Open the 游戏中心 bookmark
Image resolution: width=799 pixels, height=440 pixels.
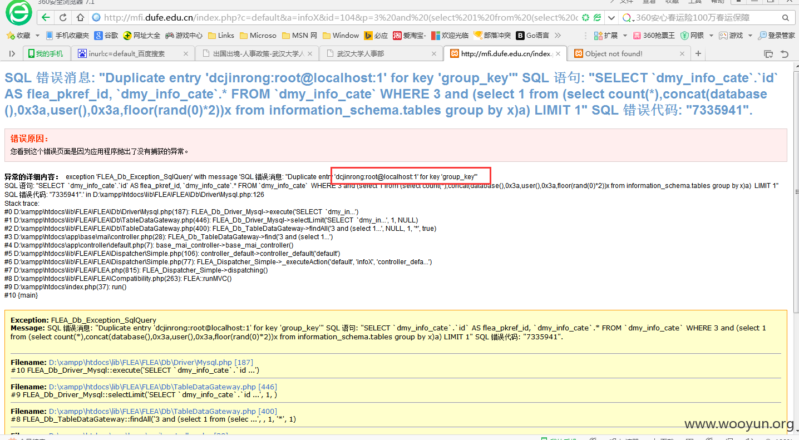[x=184, y=36]
